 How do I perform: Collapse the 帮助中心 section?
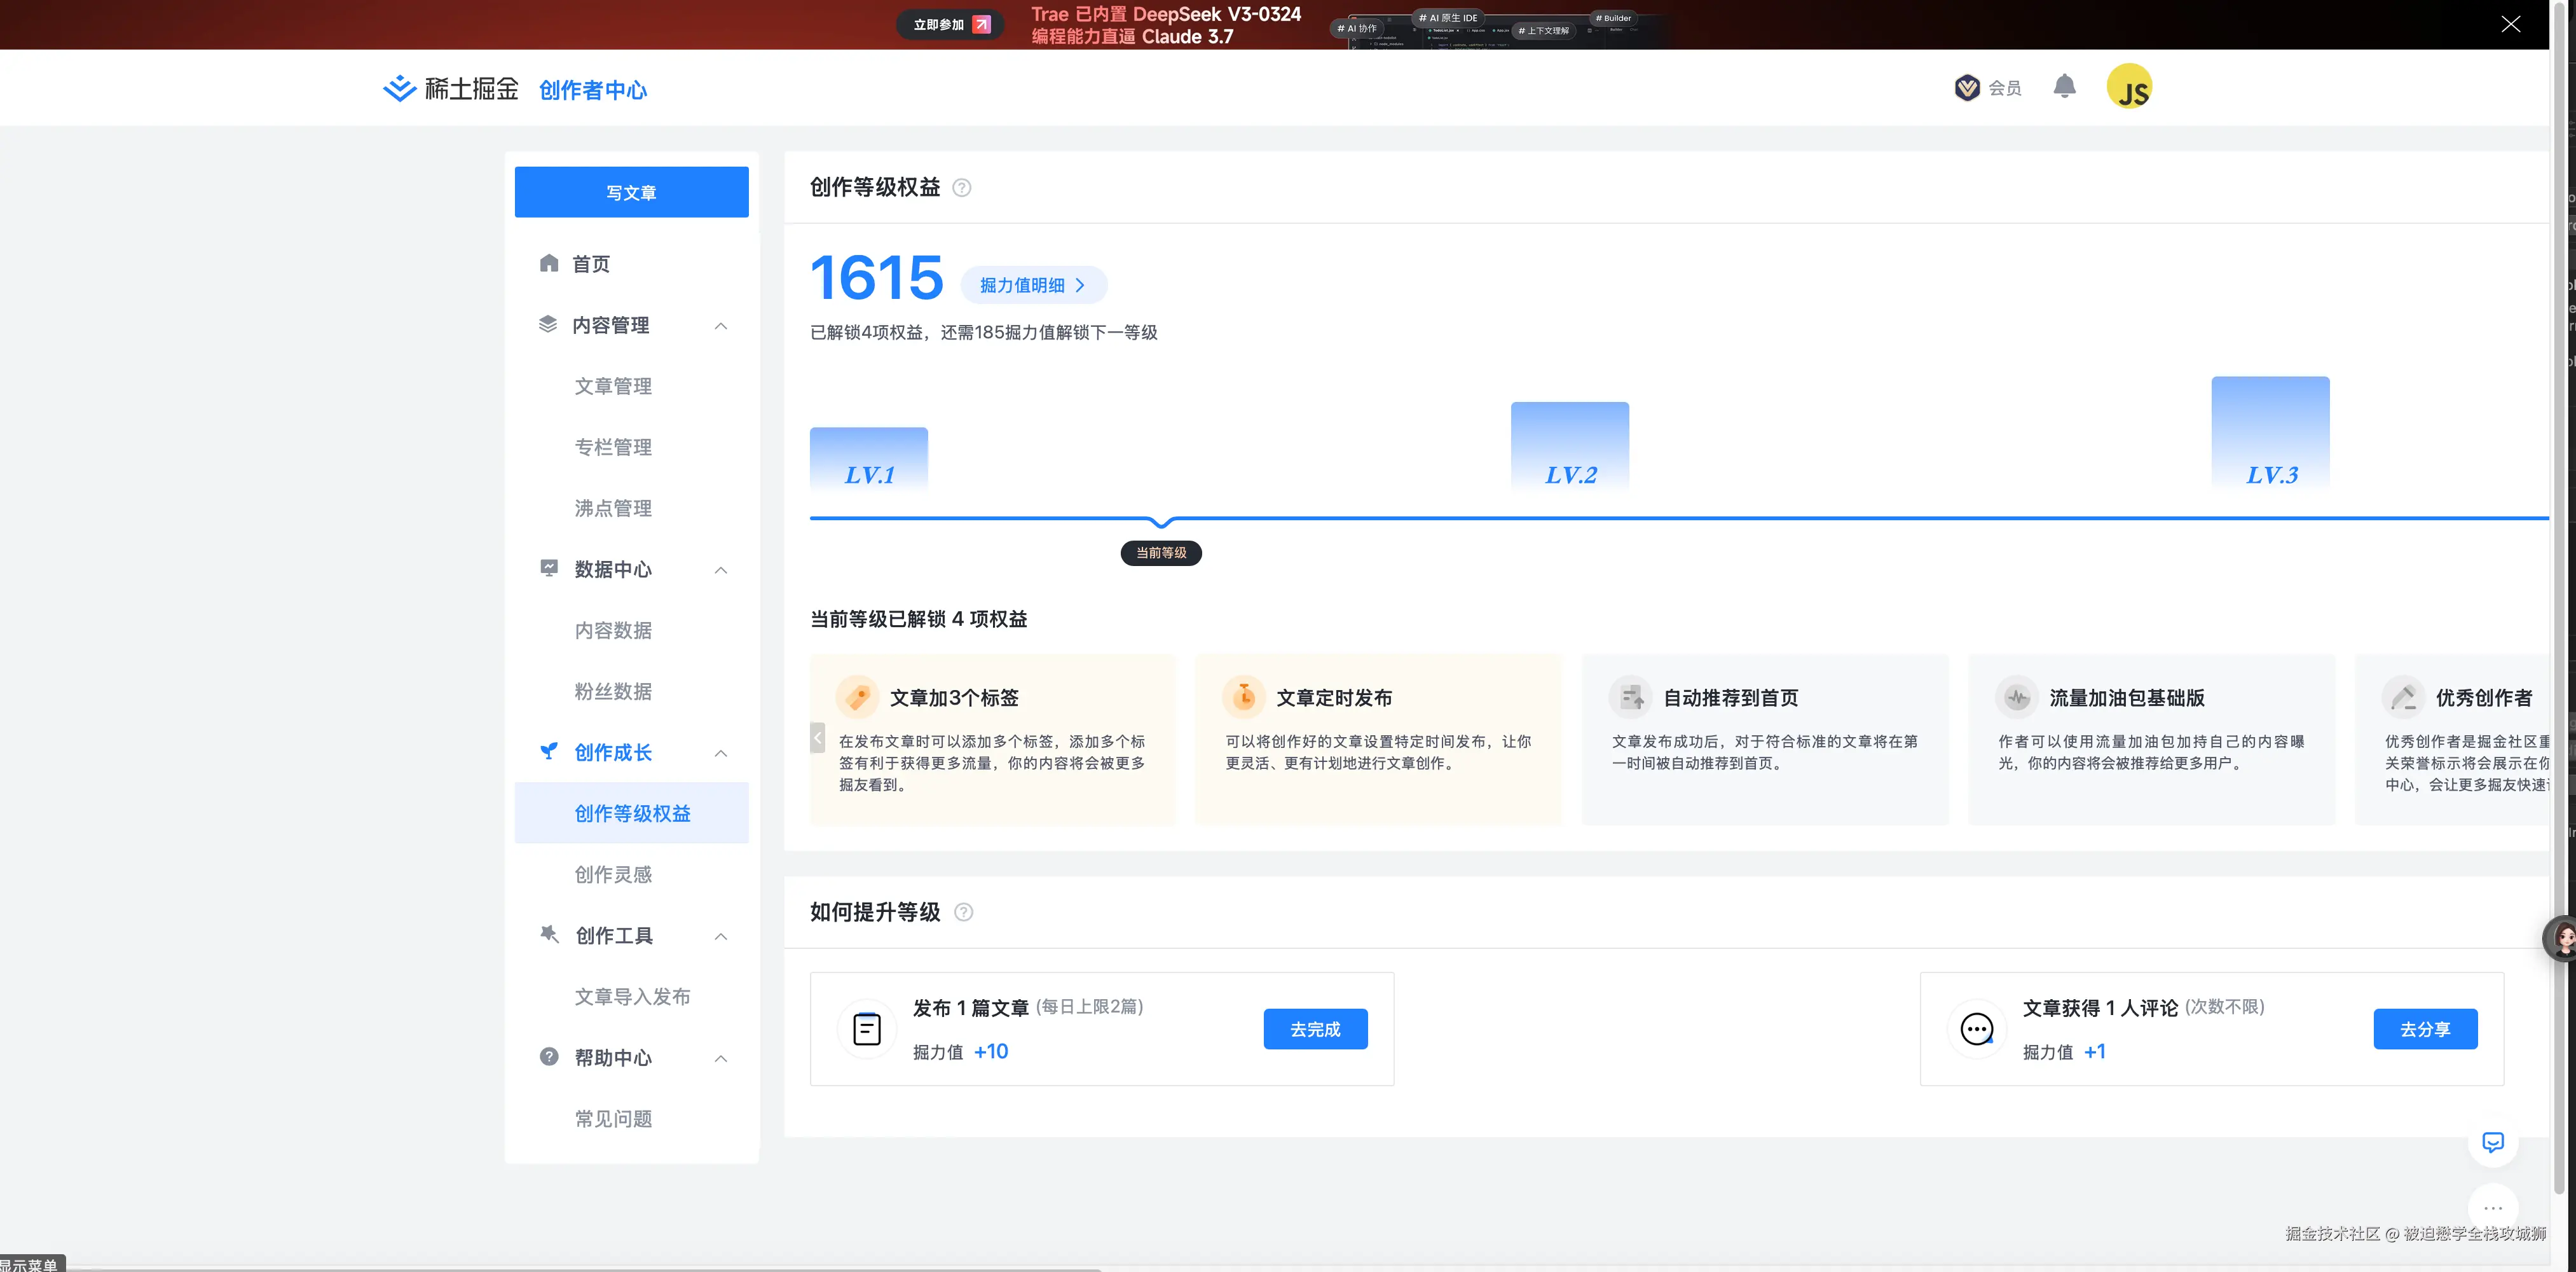point(721,1058)
